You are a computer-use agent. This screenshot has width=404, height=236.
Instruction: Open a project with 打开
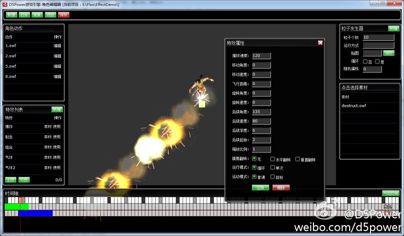[24, 15]
